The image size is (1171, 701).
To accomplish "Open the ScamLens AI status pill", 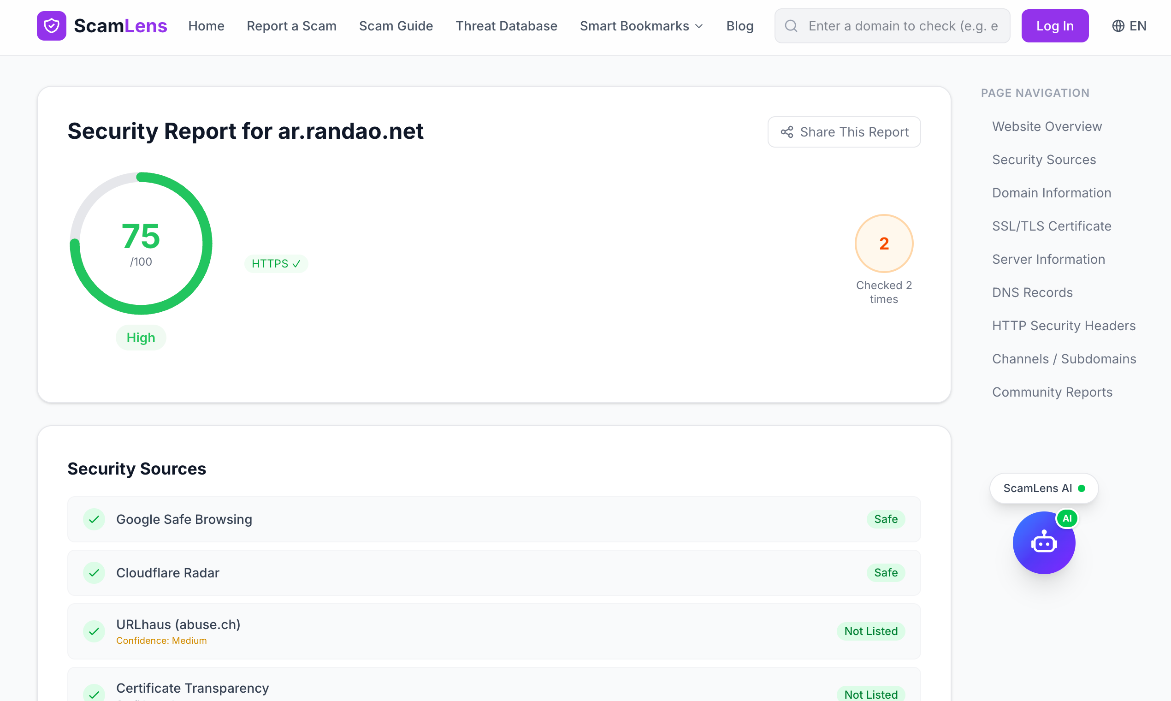I will [x=1044, y=488].
